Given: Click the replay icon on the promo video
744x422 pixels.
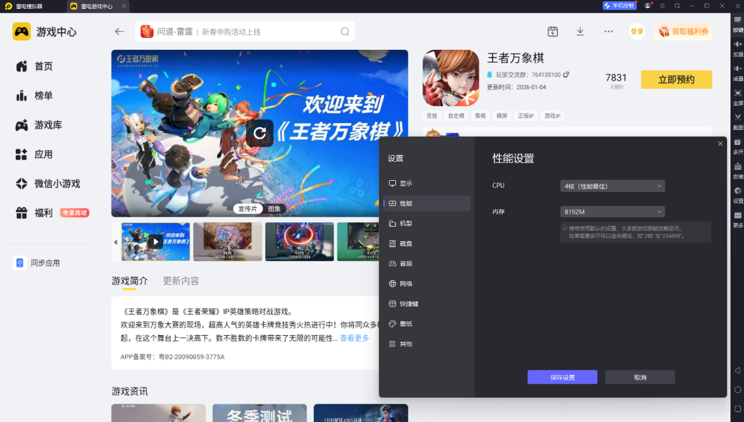Looking at the screenshot, I should (x=259, y=133).
